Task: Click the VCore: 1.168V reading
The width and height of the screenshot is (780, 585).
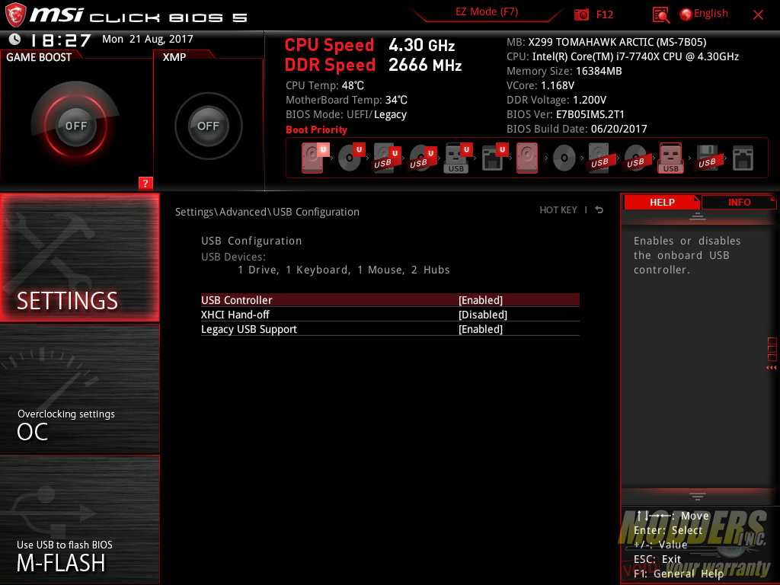Action: point(540,85)
